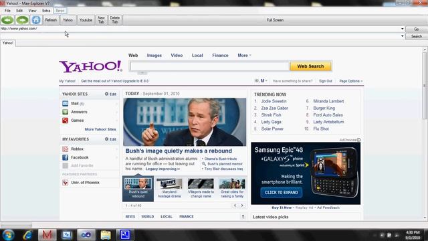The image size is (428, 241).
Task: Switch to the WORLD news tab
Action: click(x=147, y=216)
